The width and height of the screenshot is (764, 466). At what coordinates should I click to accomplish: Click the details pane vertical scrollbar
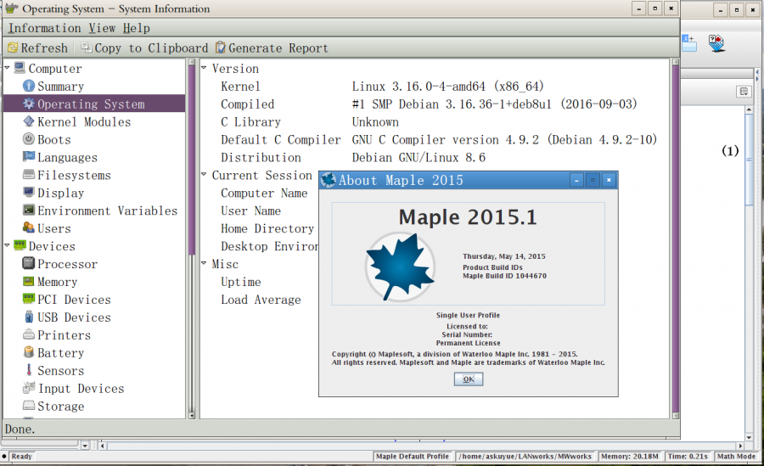coord(676,239)
